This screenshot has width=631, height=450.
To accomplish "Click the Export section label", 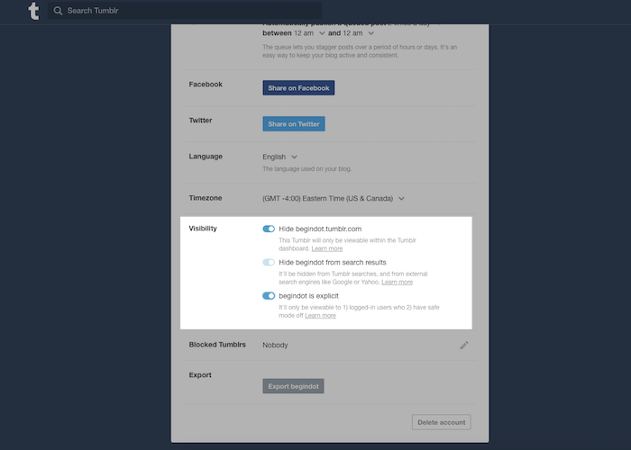I will click(x=200, y=375).
